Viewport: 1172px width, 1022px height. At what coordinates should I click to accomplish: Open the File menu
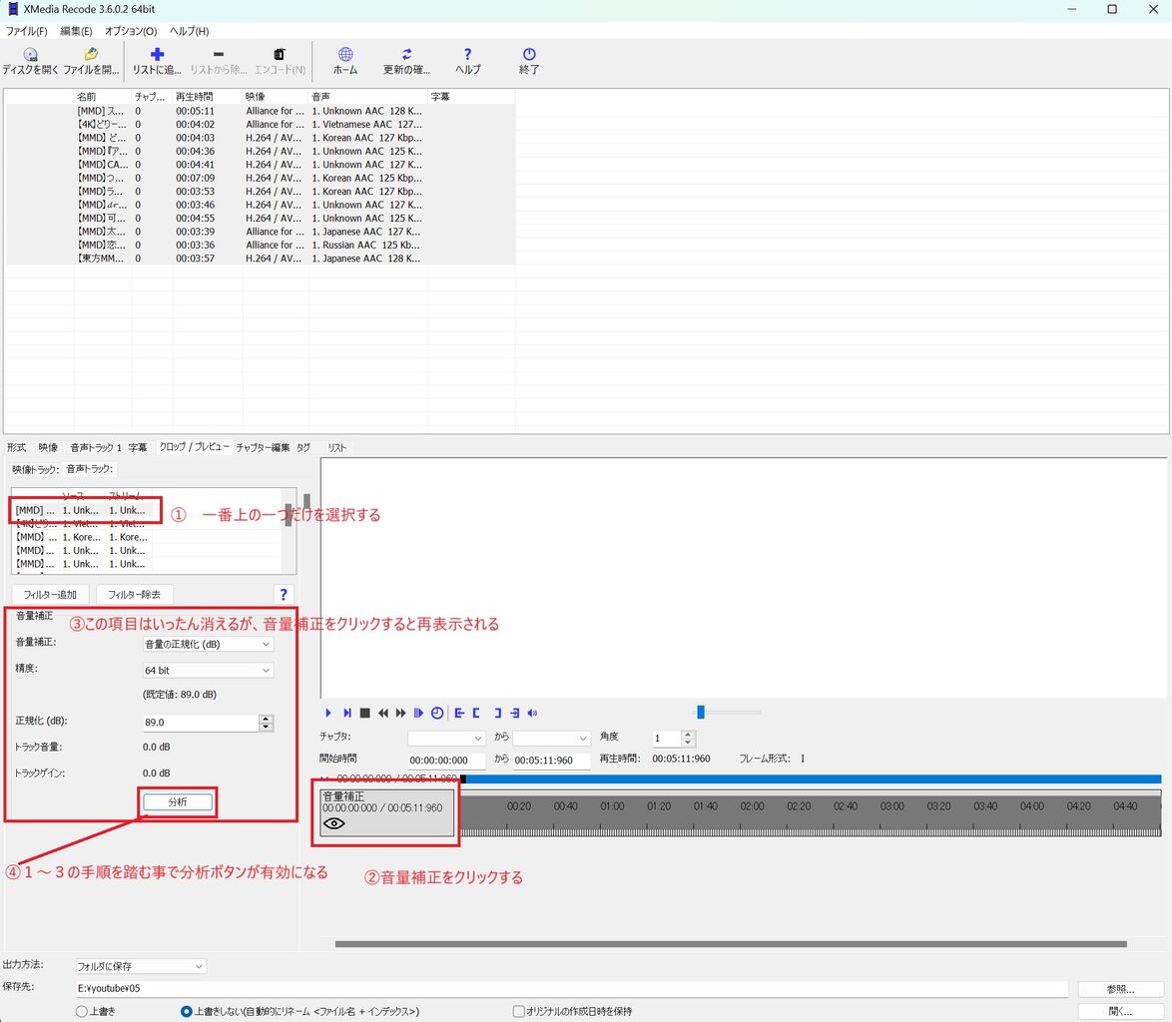click(26, 31)
